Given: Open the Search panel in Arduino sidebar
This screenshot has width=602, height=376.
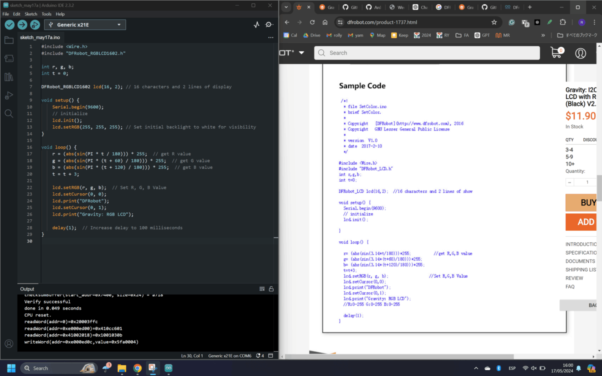Looking at the screenshot, I should 9,113.
